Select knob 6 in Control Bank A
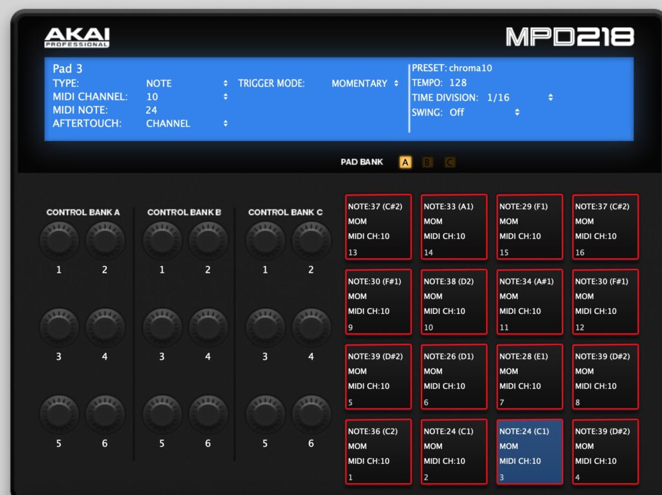 tap(105, 415)
